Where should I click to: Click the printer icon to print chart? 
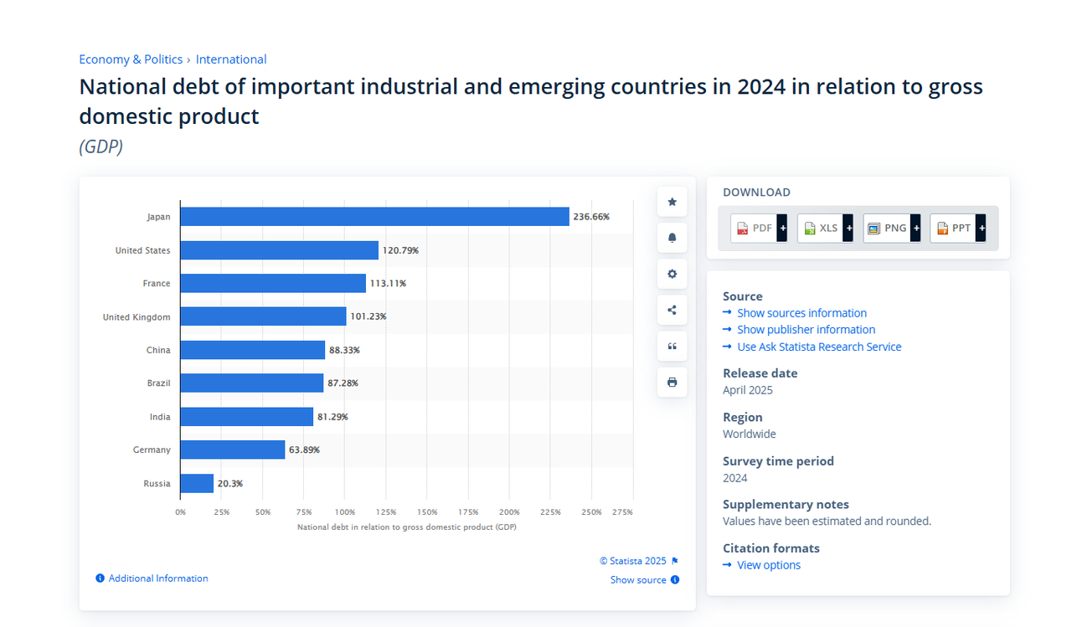672,382
